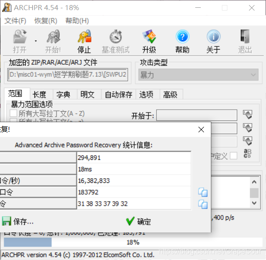This screenshot has height=260, width=266.
Task: Open the 恢复(R) menu
Action: (x=46, y=21)
